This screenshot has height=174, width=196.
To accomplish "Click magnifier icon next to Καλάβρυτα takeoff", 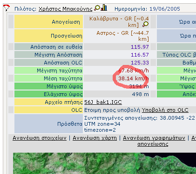I will 146,24.
